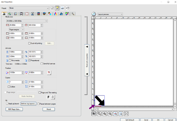Viewport: 177px width, 121px height.
Task: Open the tools wrench tab
Action: coord(73,14)
